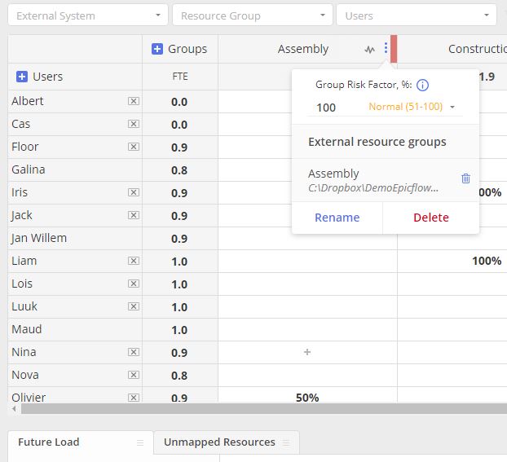Remove Liam using the x icon
Image resolution: width=507 pixels, height=462 pixels.
tap(134, 261)
